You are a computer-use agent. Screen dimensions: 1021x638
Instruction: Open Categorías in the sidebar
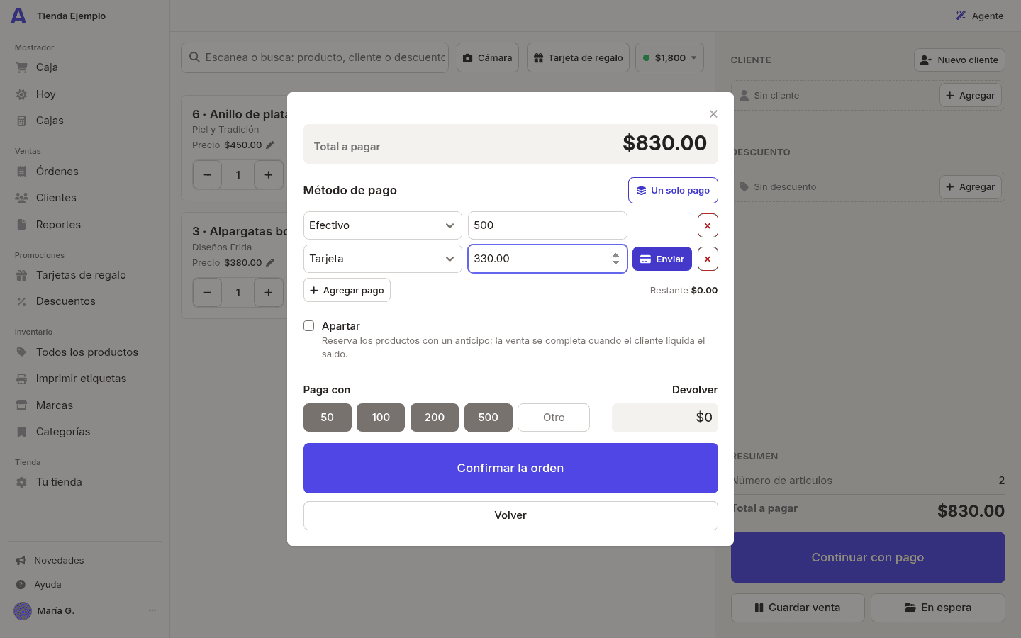(85, 432)
